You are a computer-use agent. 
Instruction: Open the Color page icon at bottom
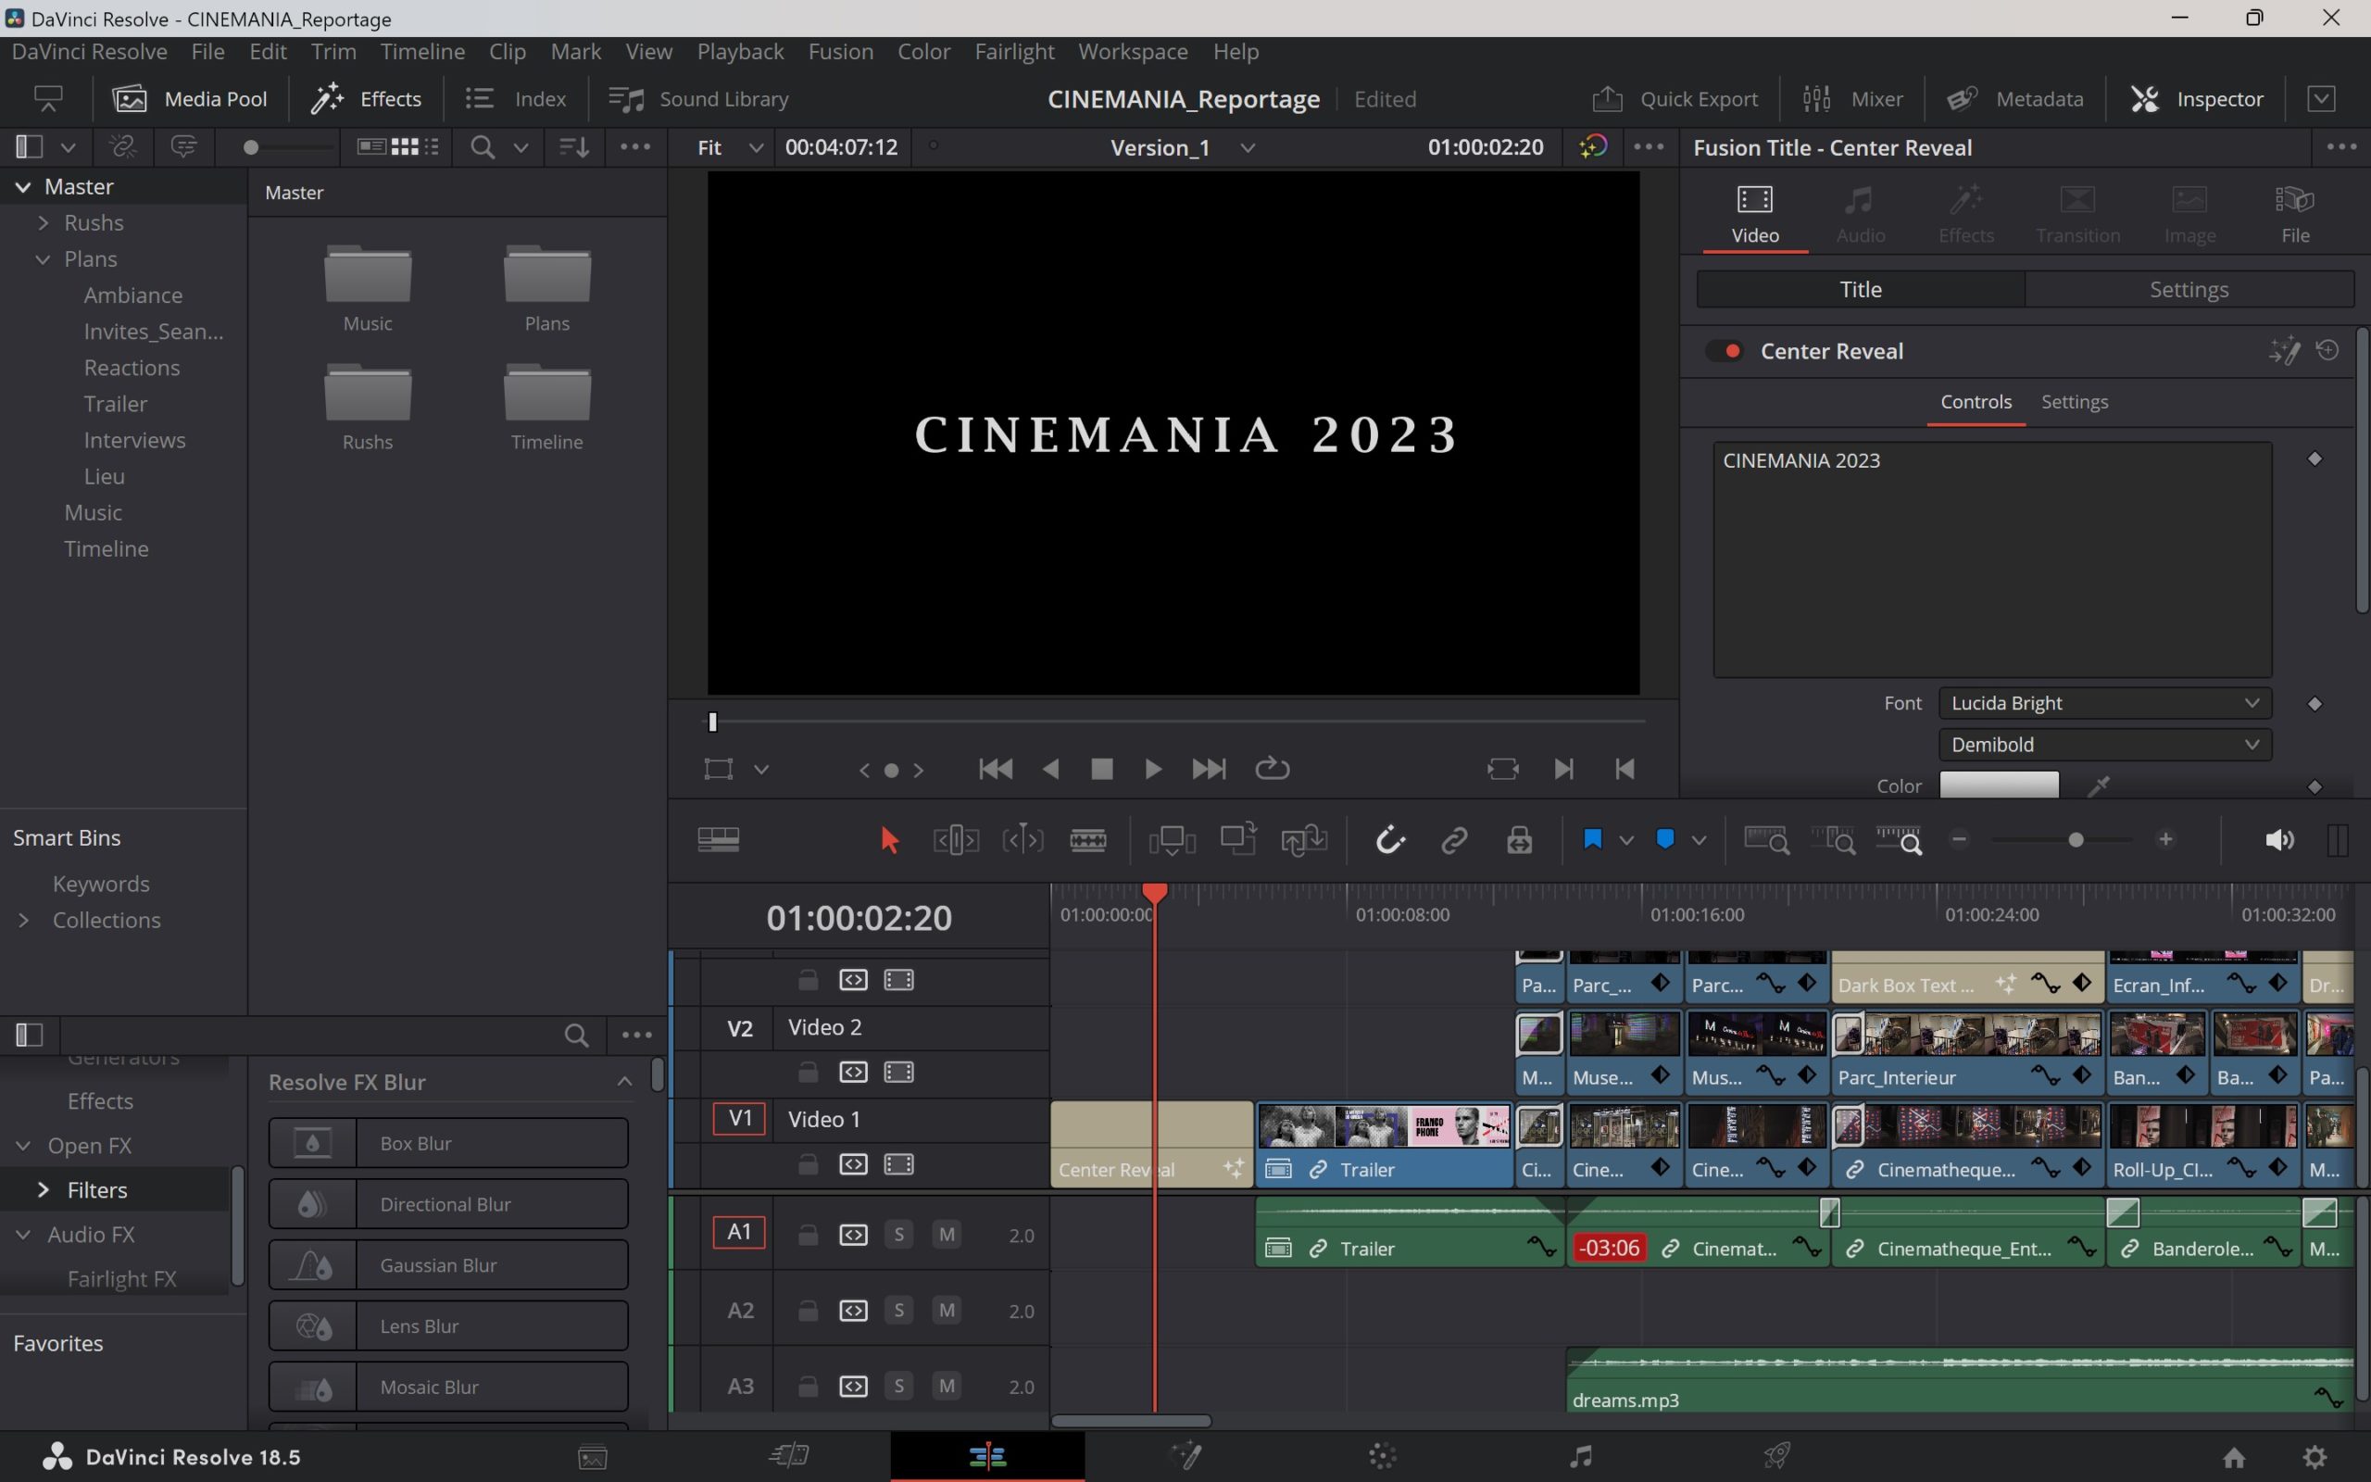(x=1382, y=1456)
